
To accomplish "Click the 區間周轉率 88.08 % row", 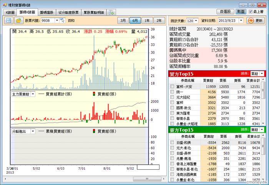I will pyautogui.click(x=217, y=66).
